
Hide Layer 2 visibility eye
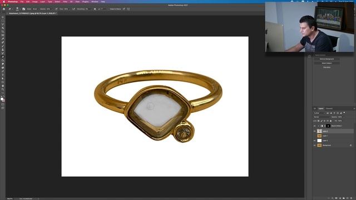pyautogui.click(x=315, y=131)
